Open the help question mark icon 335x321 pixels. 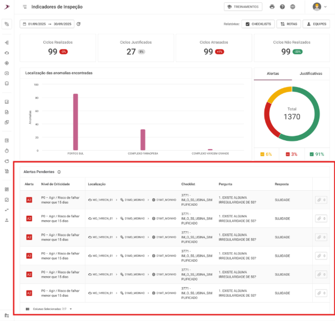(282, 7)
